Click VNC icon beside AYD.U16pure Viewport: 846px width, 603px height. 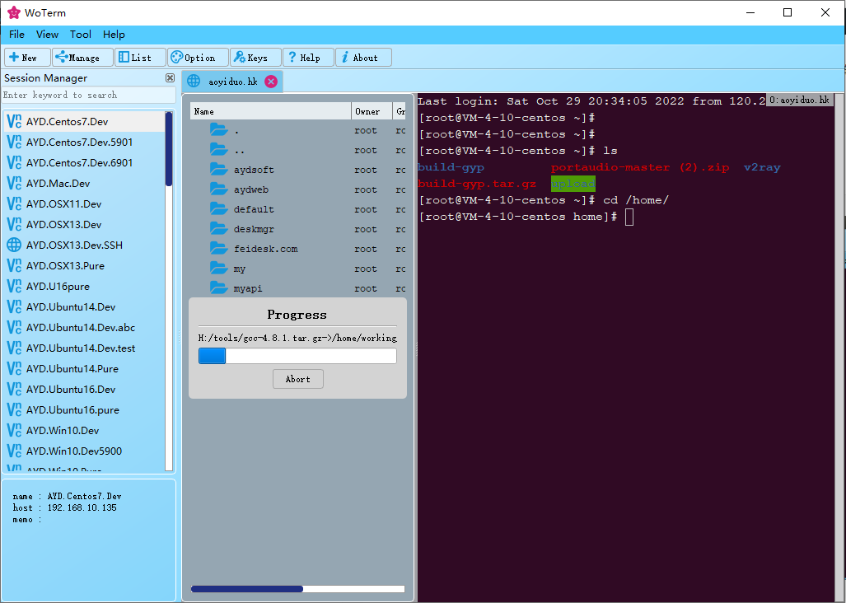point(14,286)
